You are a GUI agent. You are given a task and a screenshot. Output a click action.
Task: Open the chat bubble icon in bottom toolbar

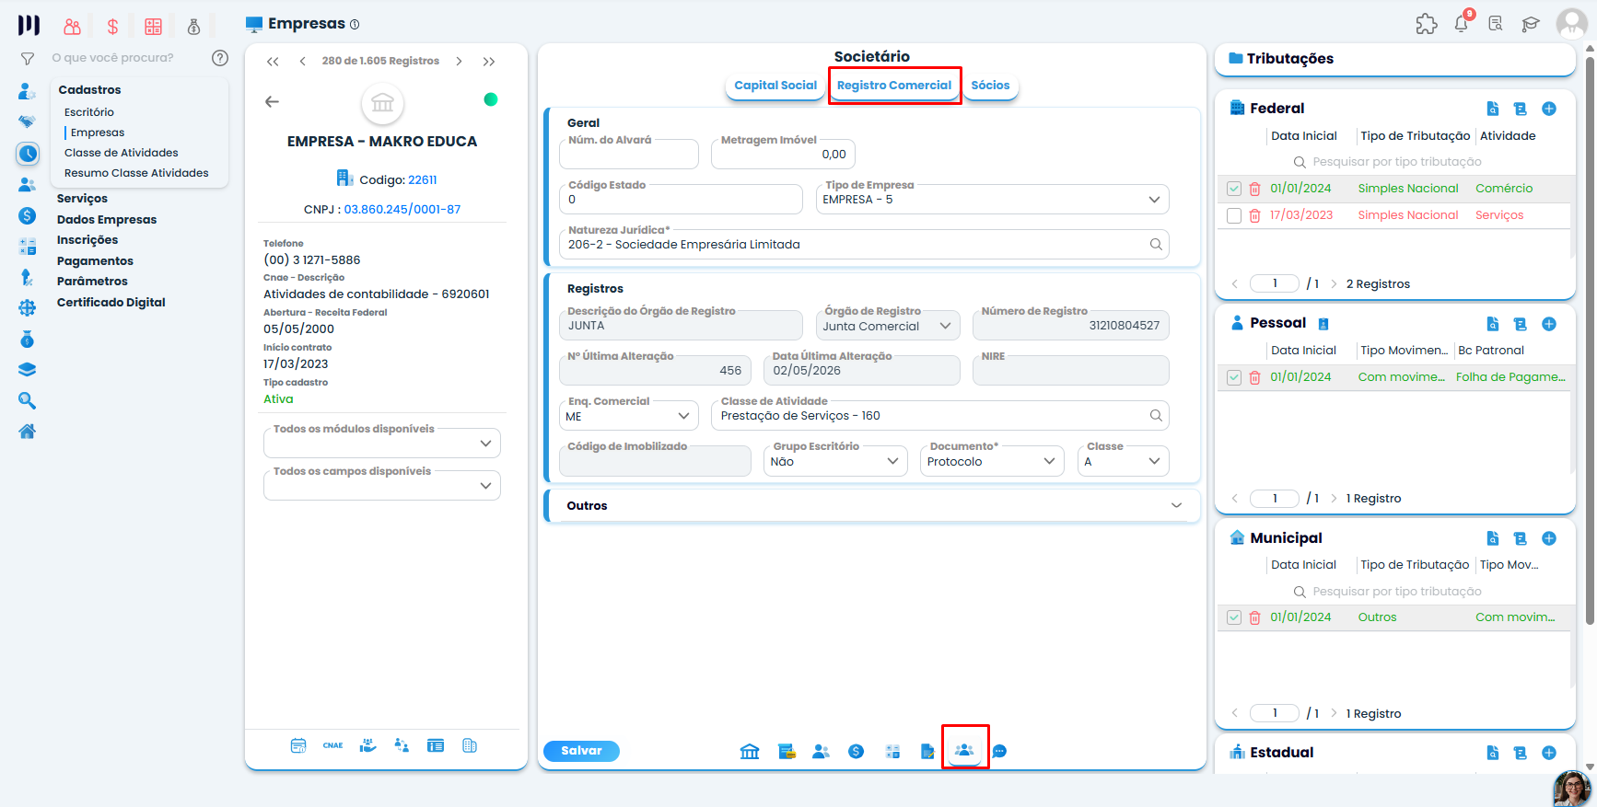[x=999, y=752]
